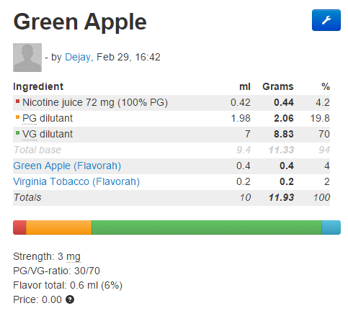Click the Ingredient column header
The width and height of the screenshot is (348, 316).
[x=38, y=86]
